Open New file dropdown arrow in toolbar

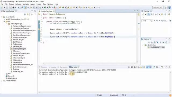pos(4,8)
